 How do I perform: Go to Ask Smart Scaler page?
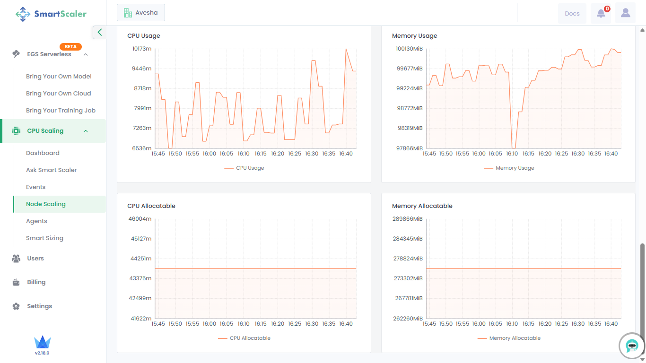pyautogui.click(x=51, y=170)
